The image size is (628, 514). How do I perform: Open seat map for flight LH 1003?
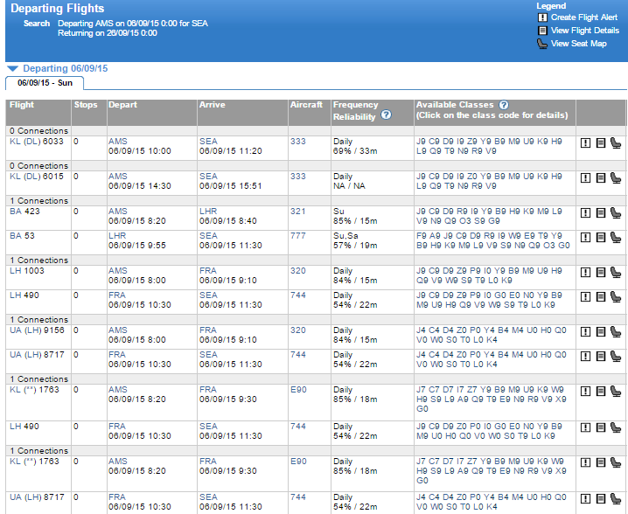point(615,273)
